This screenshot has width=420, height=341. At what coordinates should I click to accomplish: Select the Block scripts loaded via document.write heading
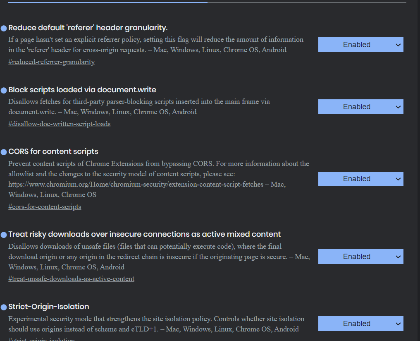(82, 90)
